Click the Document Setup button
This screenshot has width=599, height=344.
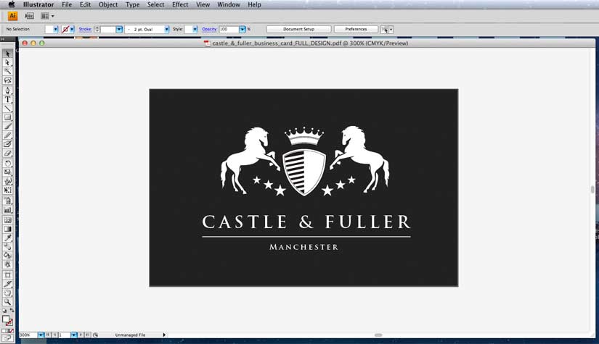pyautogui.click(x=298, y=29)
